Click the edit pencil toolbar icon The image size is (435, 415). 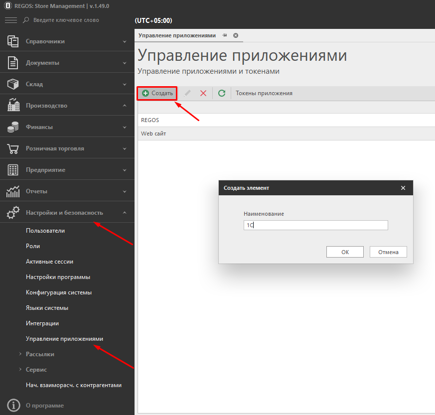point(187,93)
